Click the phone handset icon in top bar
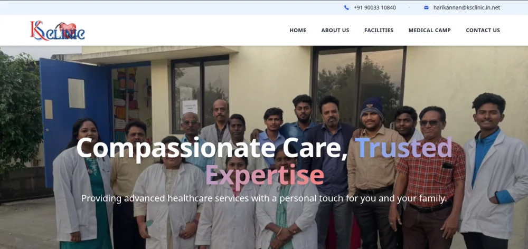The height and width of the screenshot is (249, 528). [346, 7]
